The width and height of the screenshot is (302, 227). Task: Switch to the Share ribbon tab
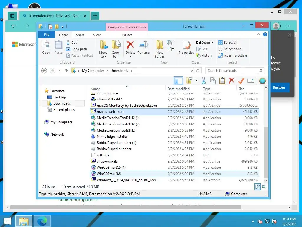pos(80,35)
